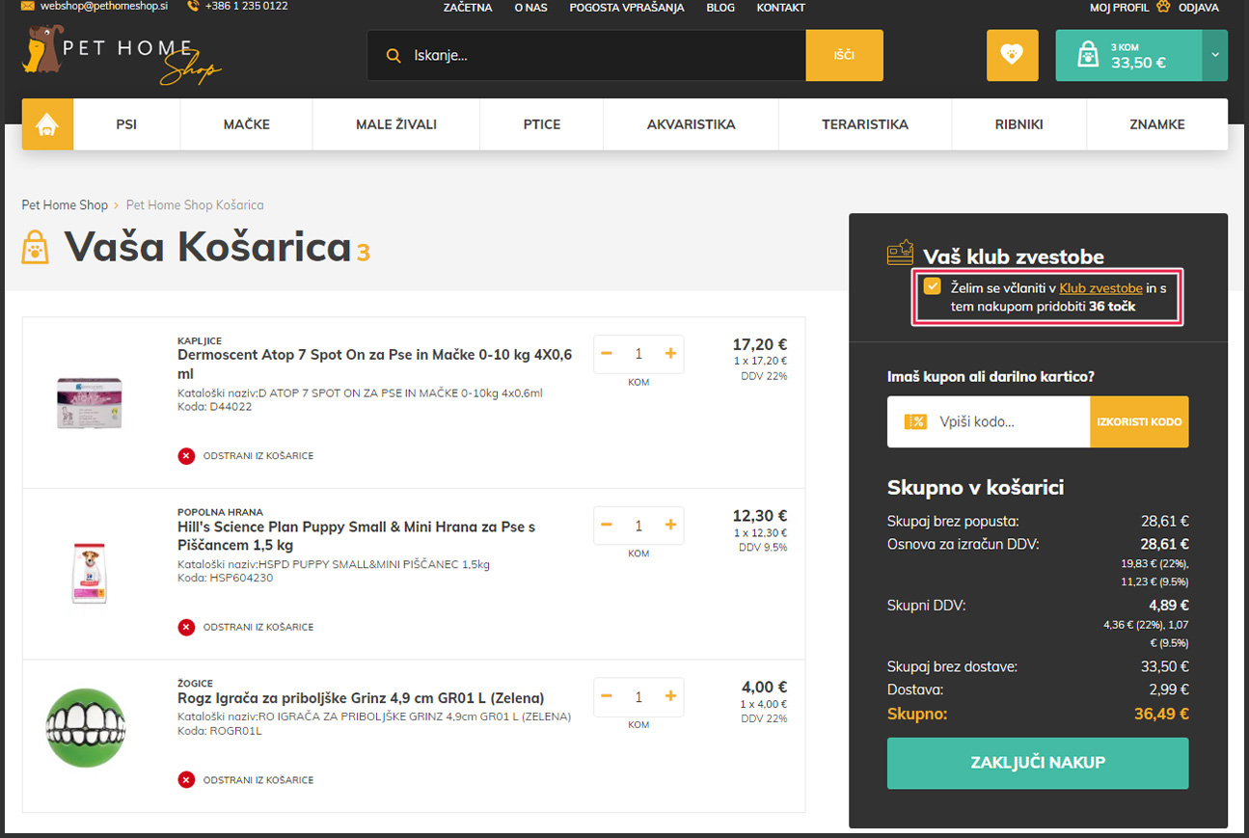Viewport: 1249px width, 838px height.
Task: Click the paw icon next to Moj profil
Action: click(1162, 7)
